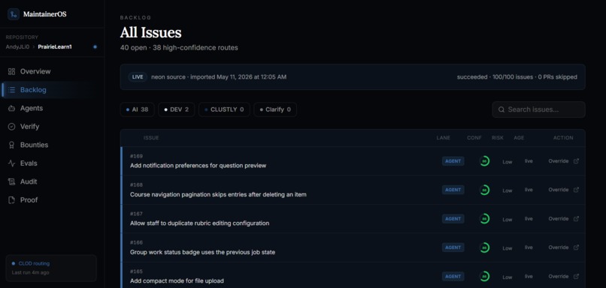The width and height of the screenshot is (606, 288).
Task: Click the RISK column header
Action: point(498,138)
